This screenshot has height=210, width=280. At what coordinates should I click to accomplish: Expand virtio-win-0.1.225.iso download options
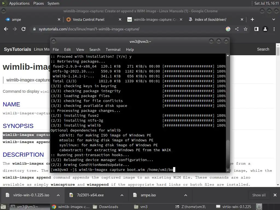click(58, 195)
